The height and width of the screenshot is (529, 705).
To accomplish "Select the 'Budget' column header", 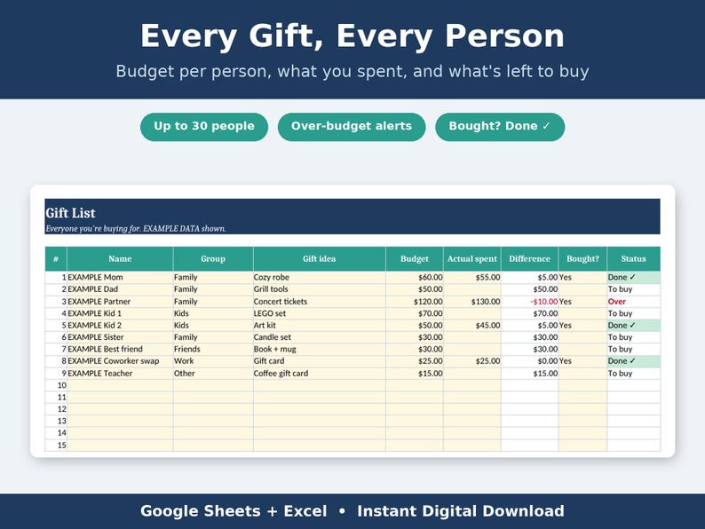I will (415, 259).
